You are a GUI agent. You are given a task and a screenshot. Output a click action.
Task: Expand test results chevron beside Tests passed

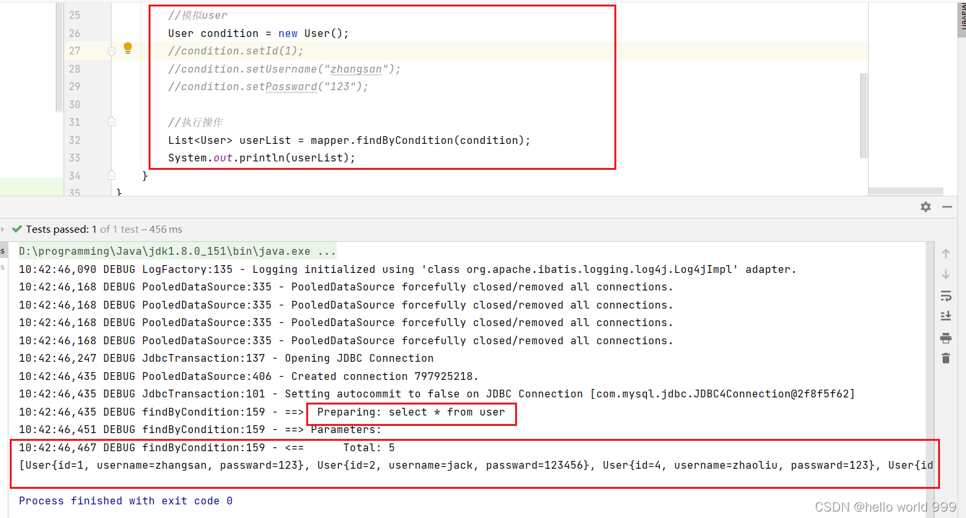point(3,229)
